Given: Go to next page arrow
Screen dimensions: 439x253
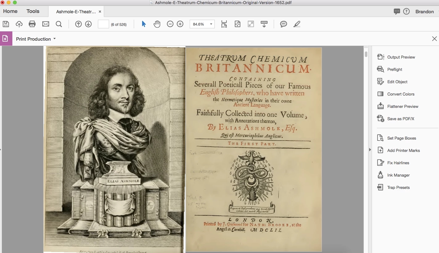Looking at the screenshot, I should (x=88, y=24).
